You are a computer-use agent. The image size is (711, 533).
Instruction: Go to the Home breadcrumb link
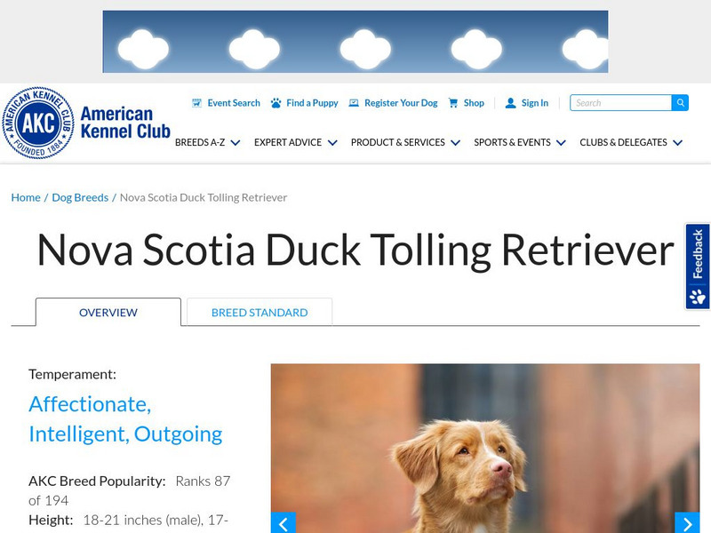(x=26, y=197)
